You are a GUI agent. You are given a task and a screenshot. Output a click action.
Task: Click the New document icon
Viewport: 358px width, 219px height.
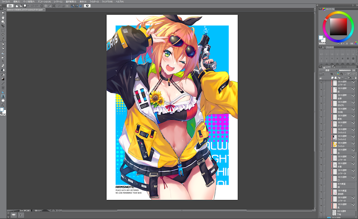pyautogui.click(x=17, y=6)
